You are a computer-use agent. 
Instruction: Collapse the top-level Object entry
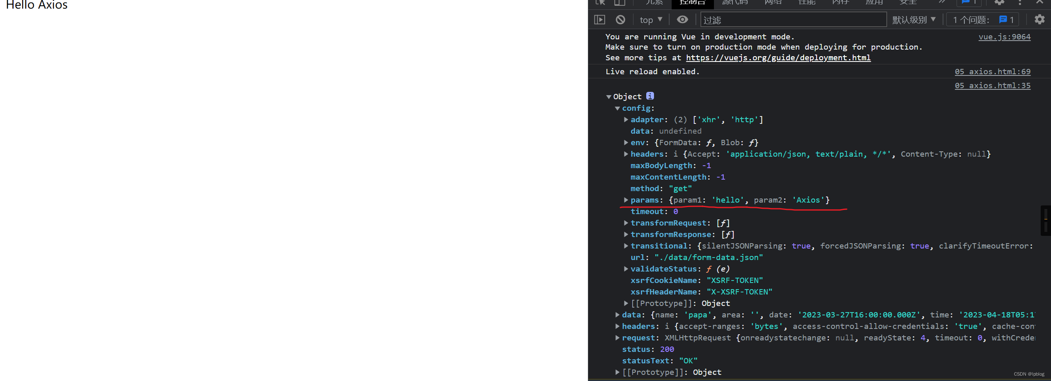(609, 97)
